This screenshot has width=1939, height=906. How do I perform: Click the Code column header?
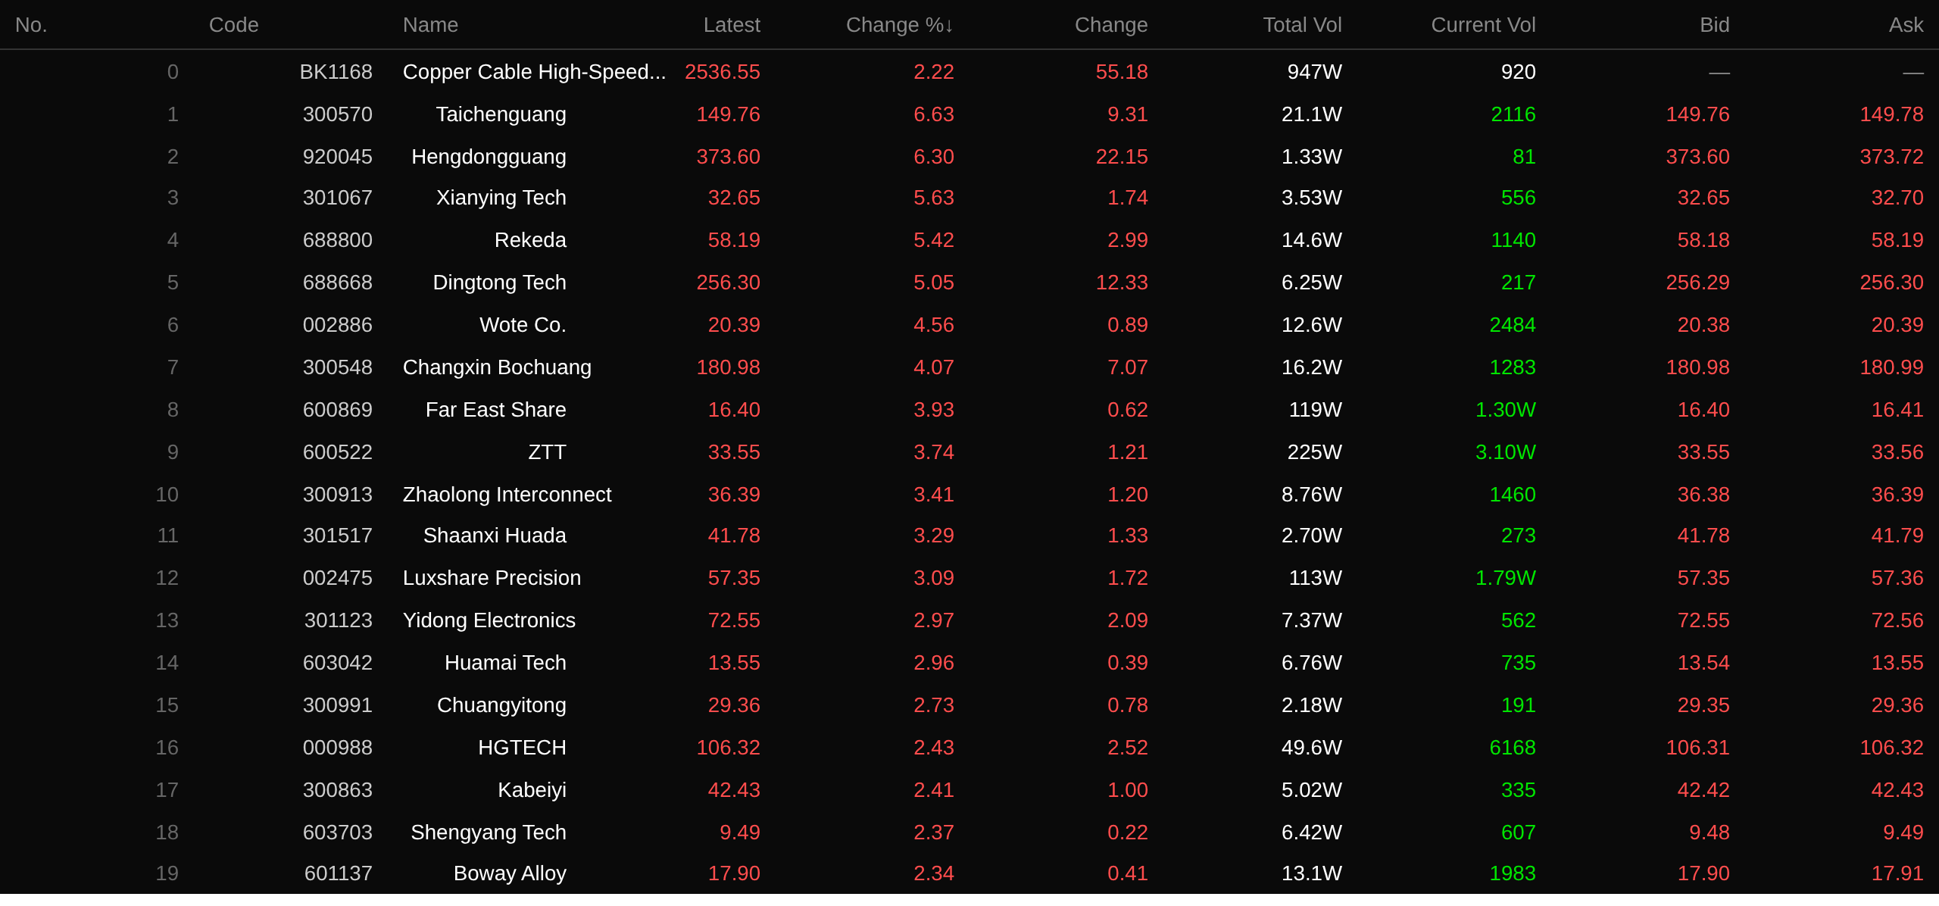(233, 25)
